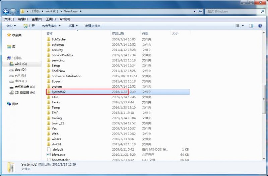Click 新建文件夹 button

coord(93,26)
